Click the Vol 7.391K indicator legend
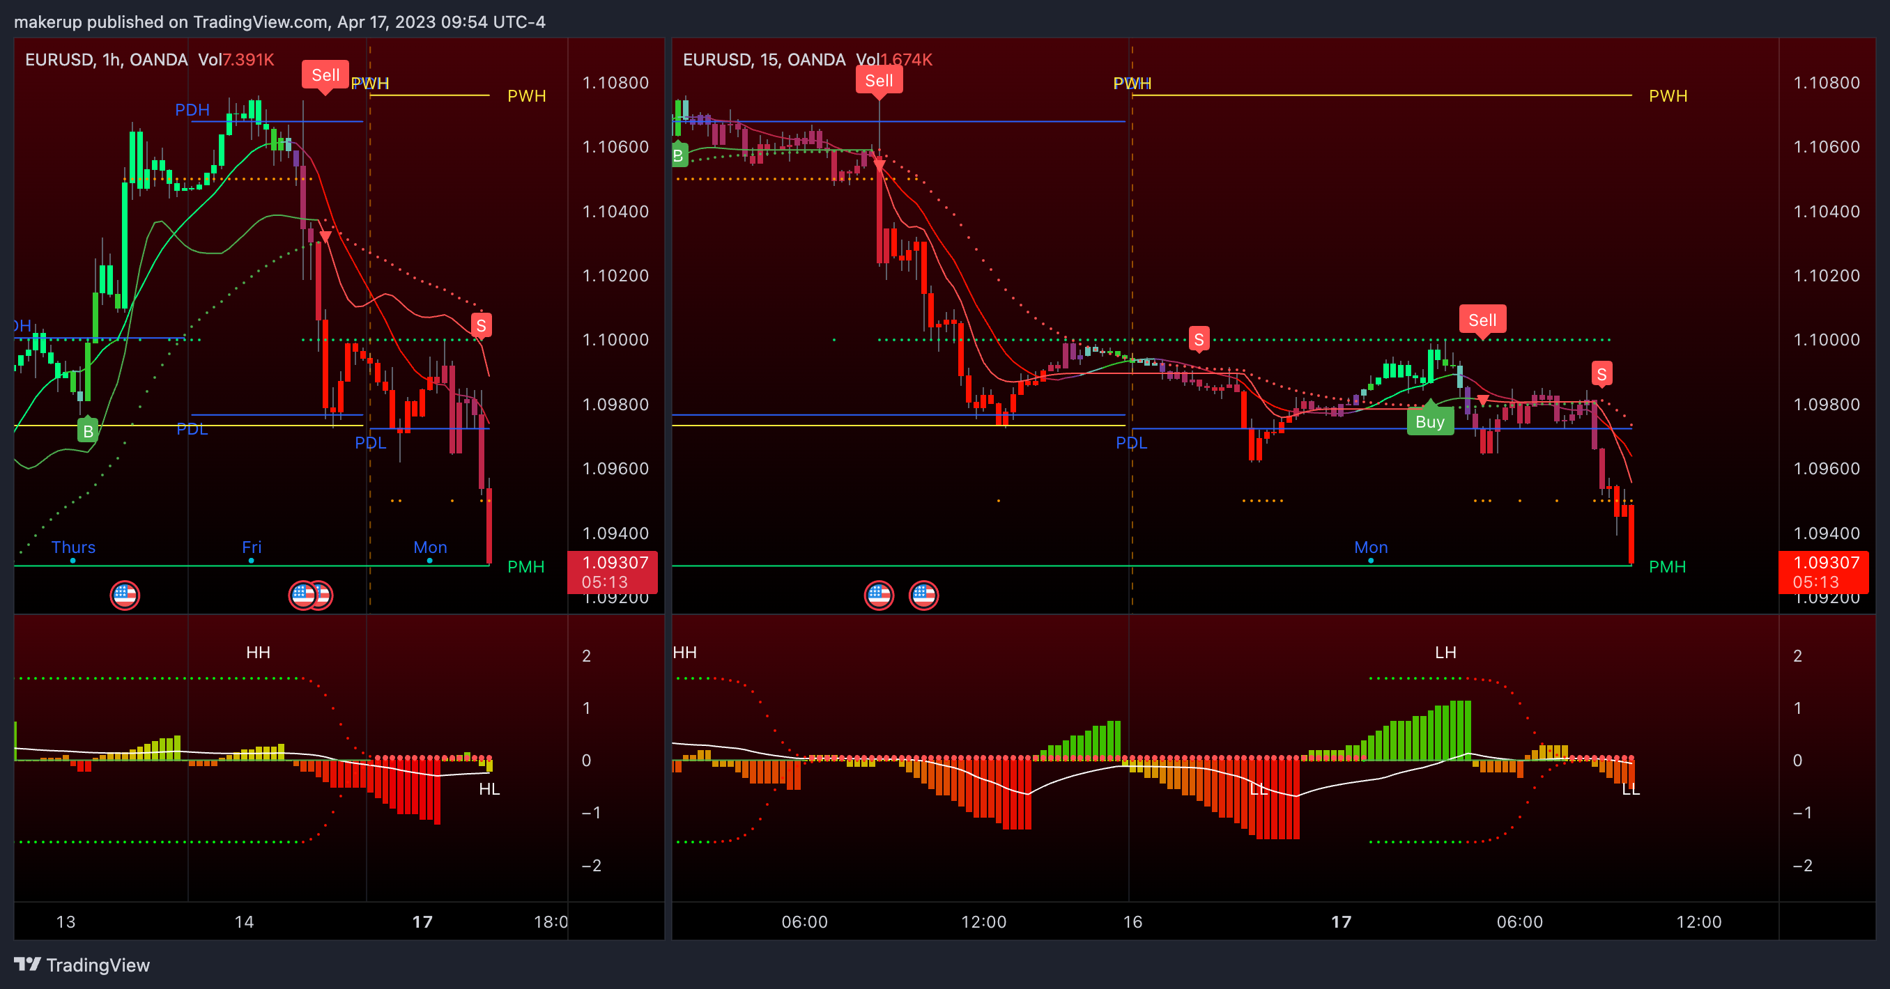 click(236, 59)
